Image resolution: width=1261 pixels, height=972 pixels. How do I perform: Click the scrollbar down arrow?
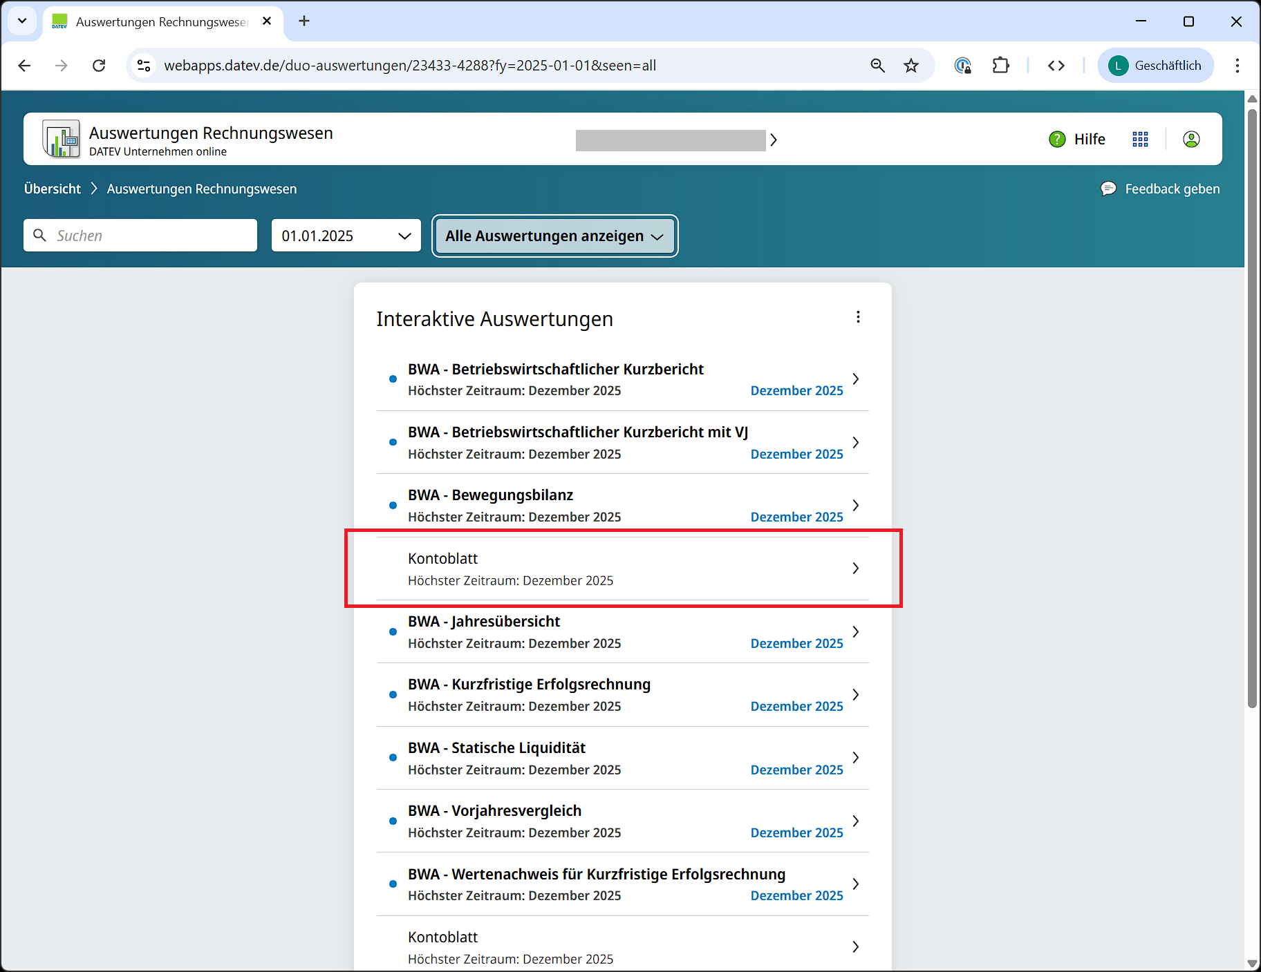[x=1252, y=963]
